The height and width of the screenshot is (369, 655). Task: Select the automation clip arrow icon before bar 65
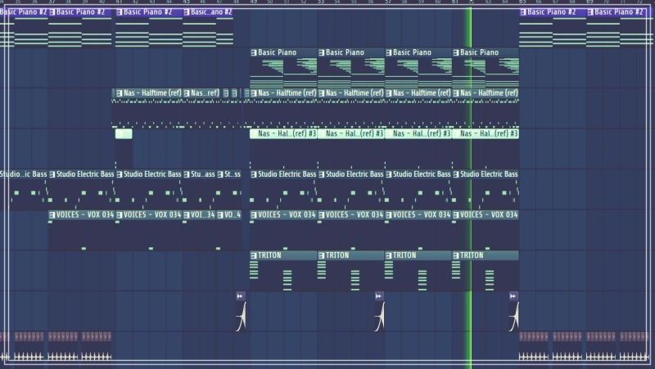513,295
